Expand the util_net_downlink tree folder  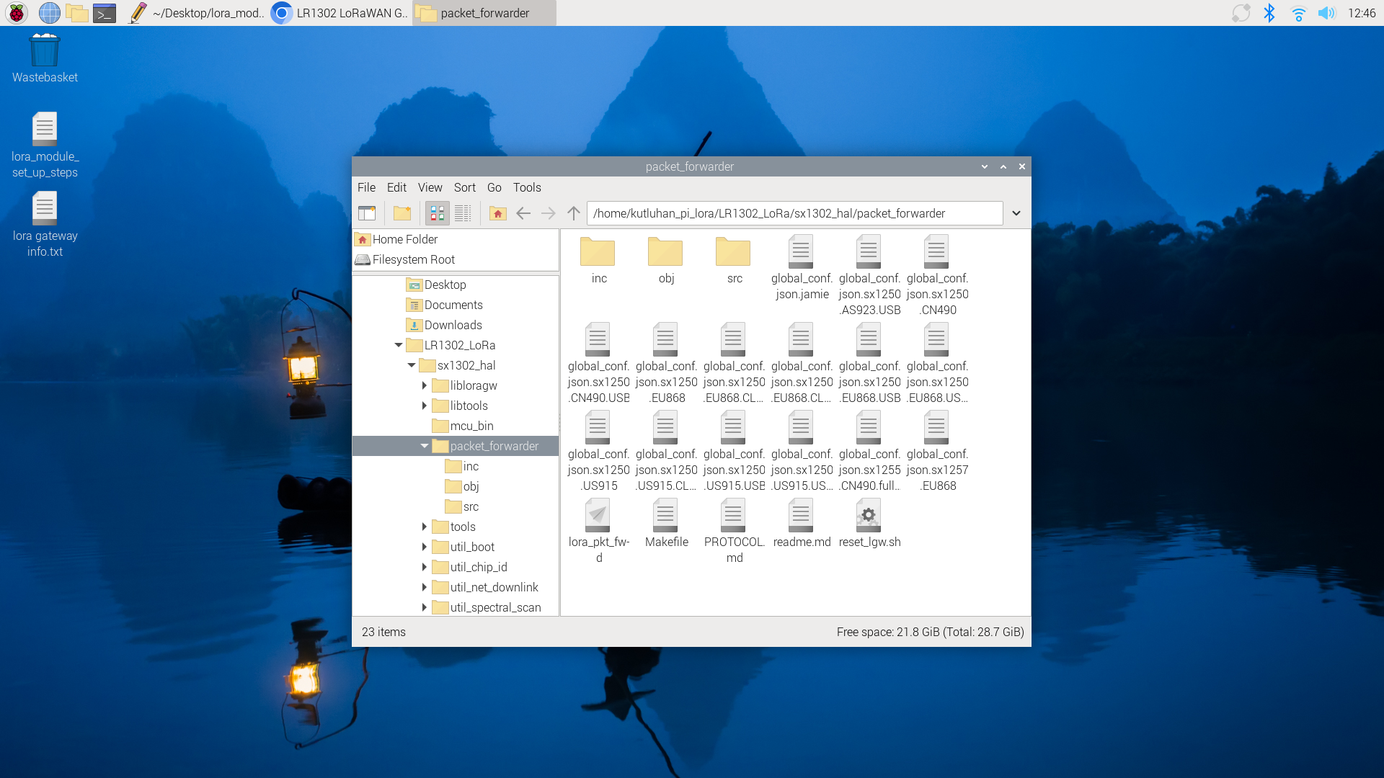click(425, 587)
